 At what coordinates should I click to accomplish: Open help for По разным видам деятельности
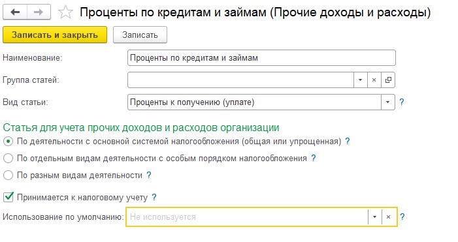click(x=149, y=175)
